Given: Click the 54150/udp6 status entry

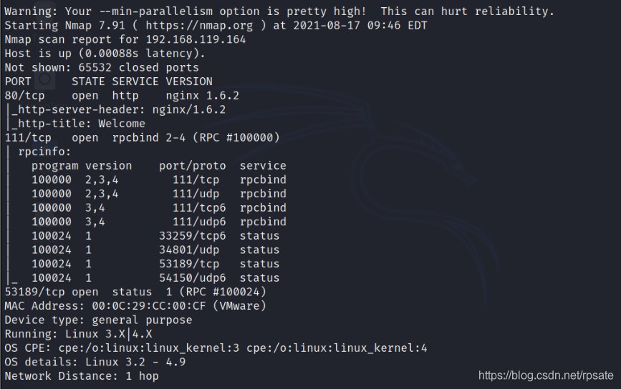Looking at the screenshot, I should tap(155, 278).
